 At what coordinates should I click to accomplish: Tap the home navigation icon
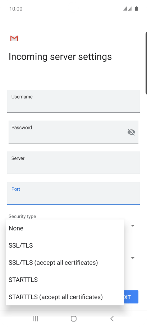74,318
